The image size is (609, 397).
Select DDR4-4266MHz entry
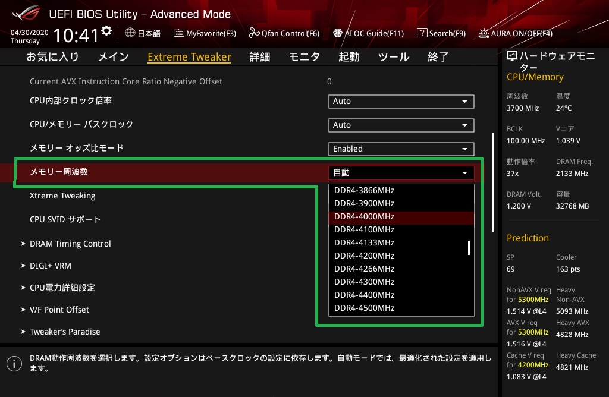point(401,269)
